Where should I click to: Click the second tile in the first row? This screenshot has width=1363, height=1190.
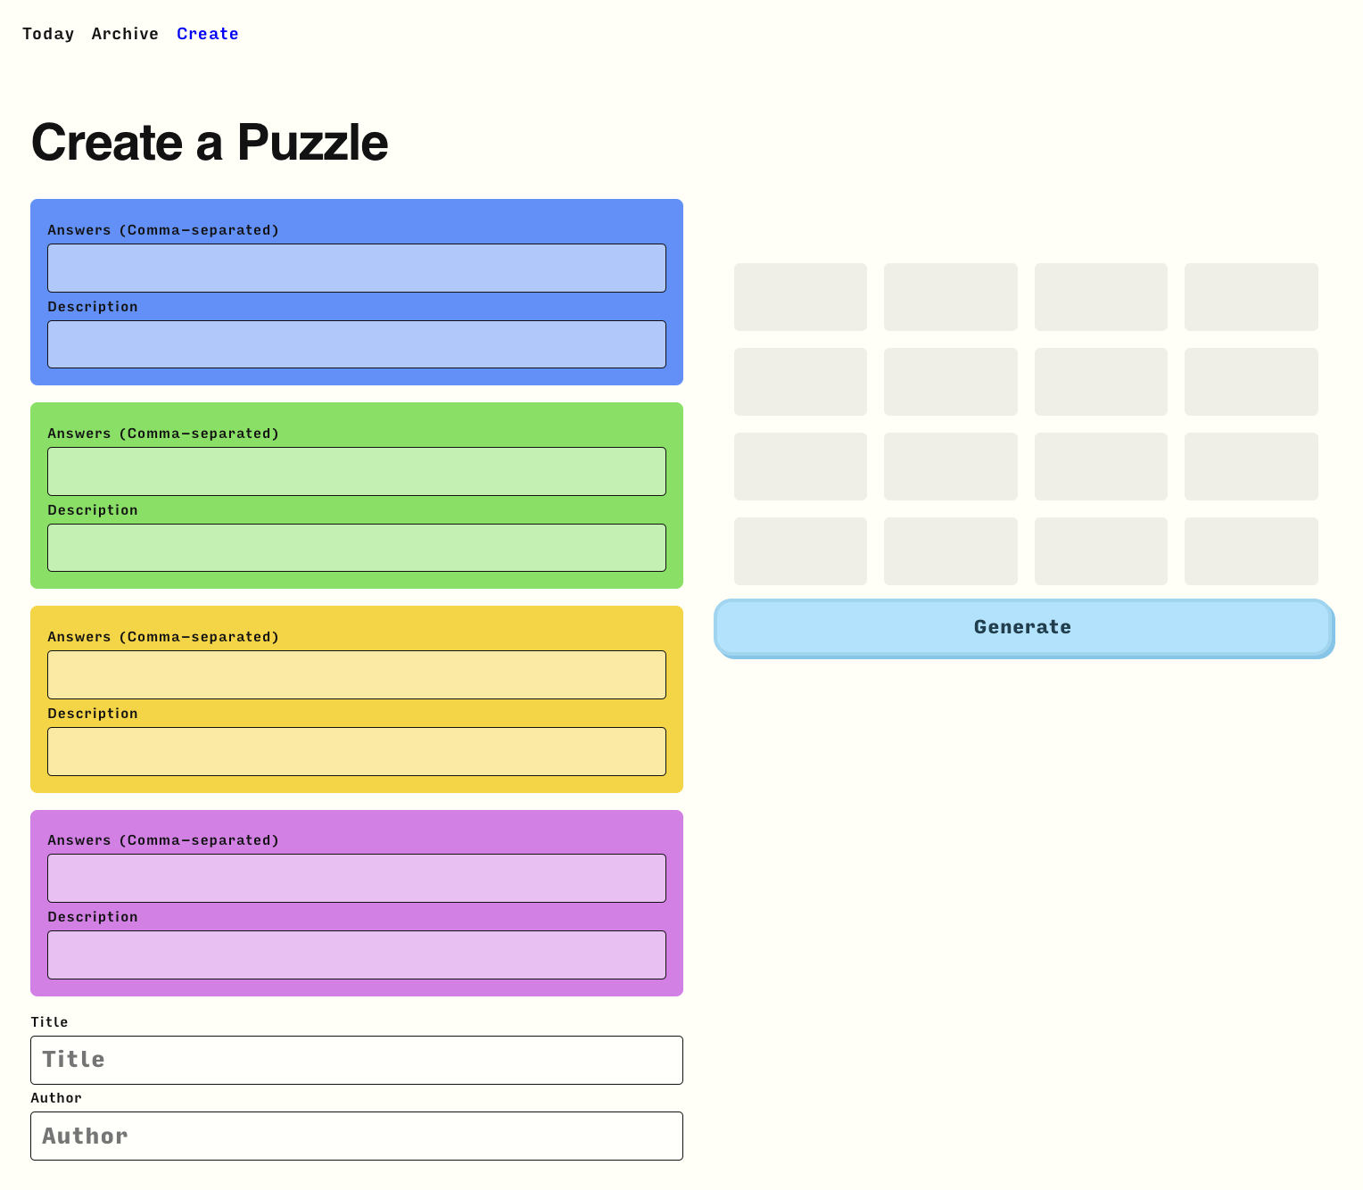(951, 297)
